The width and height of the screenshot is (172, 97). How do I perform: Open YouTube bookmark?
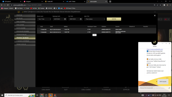(33, 8)
